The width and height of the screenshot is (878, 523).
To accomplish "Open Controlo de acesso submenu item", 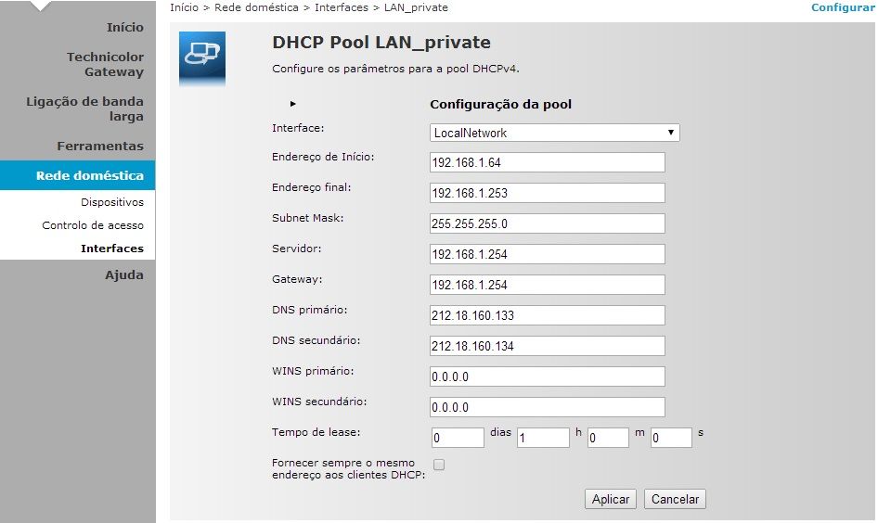I will (x=93, y=224).
